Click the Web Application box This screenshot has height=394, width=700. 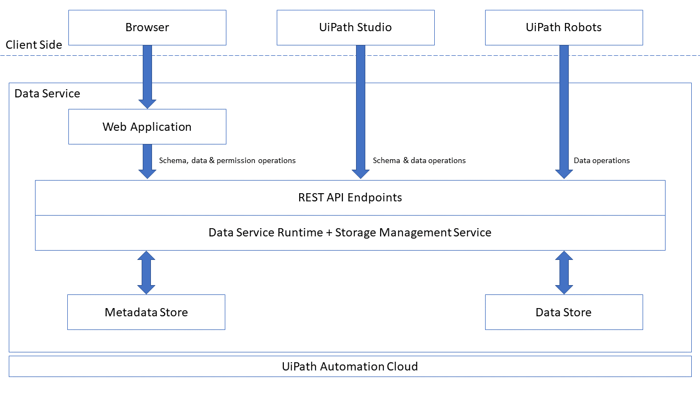tap(147, 126)
